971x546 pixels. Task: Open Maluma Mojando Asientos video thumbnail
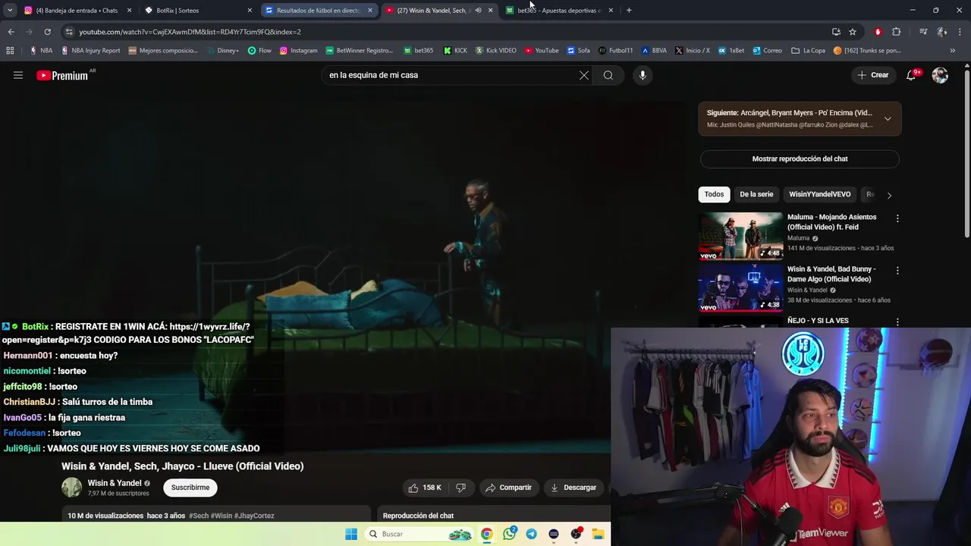740,236
